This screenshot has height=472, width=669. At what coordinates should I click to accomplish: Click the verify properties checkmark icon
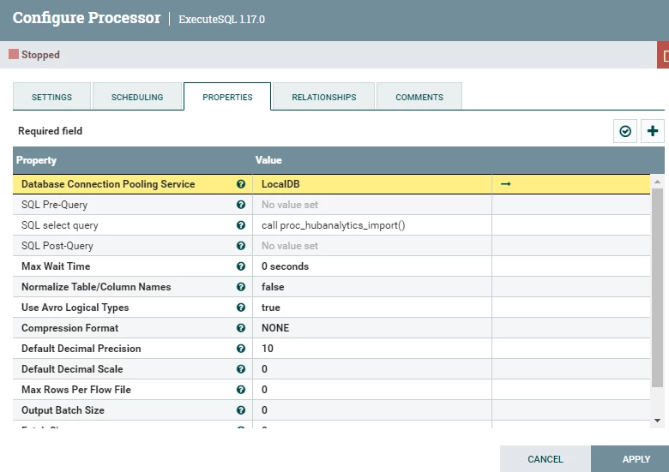[x=625, y=131]
